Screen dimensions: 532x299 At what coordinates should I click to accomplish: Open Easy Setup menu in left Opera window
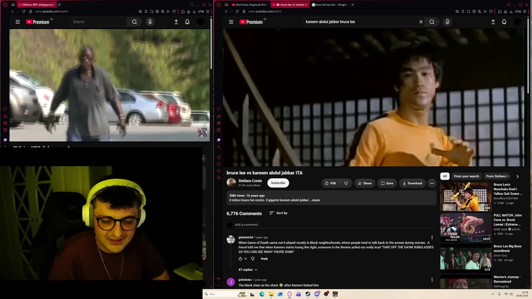click(208, 12)
